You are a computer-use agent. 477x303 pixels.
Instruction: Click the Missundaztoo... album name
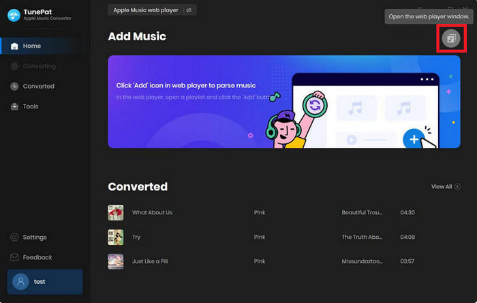[x=363, y=261]
